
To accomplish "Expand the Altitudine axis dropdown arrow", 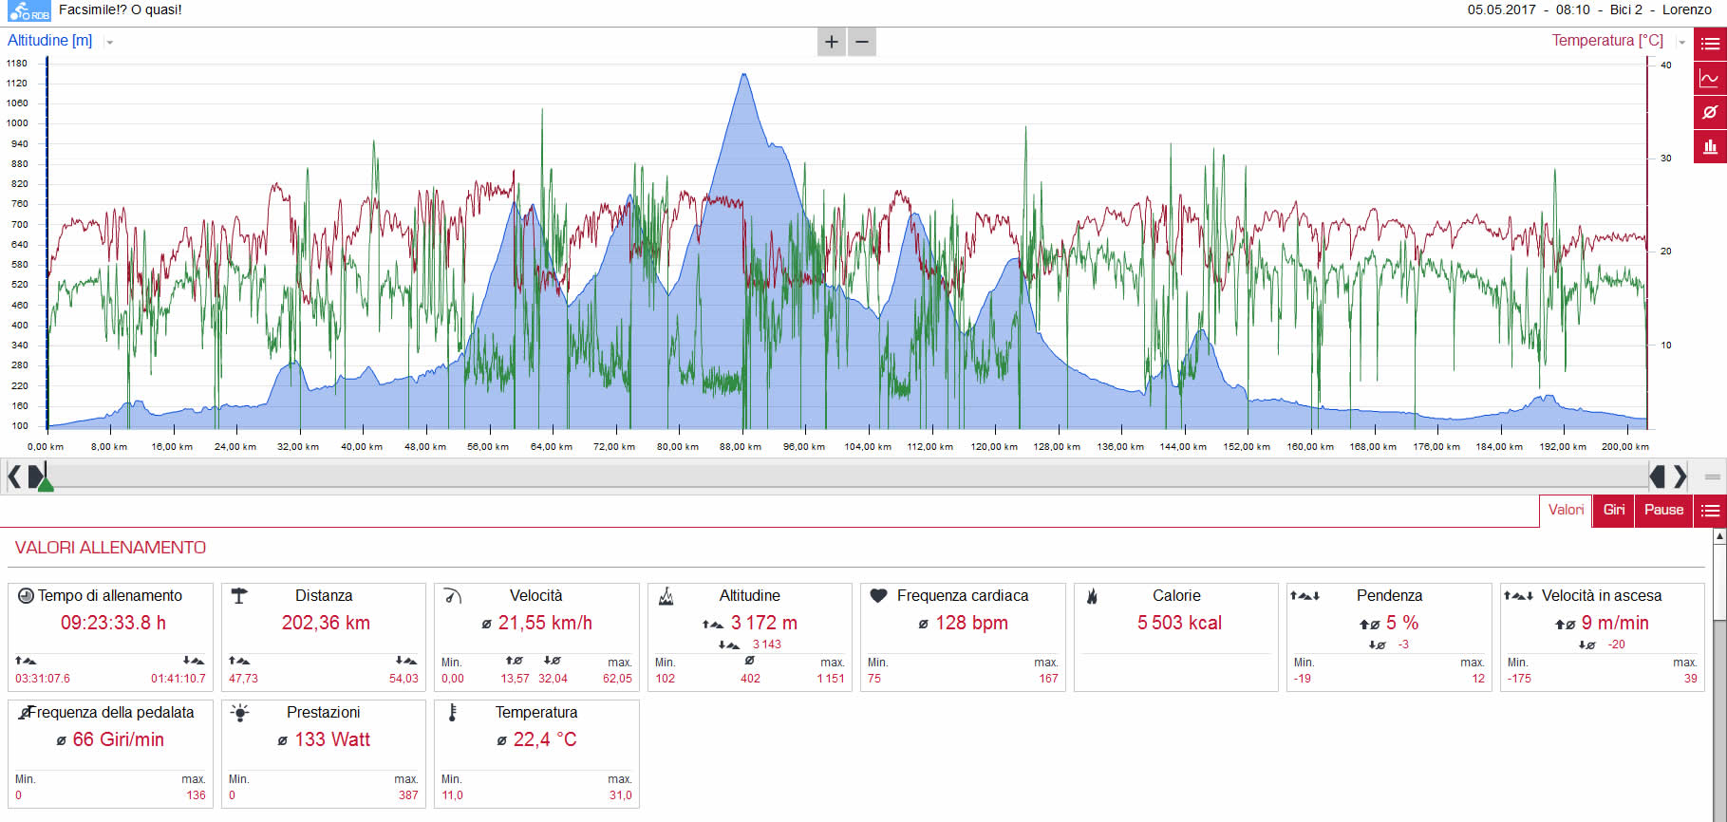I will pyautogui.click(x=109, y=43).
